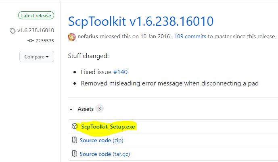Click the zip file icon for Source code (zip)
The height and width of the screenshot is (162, 278).
point(75,140)
